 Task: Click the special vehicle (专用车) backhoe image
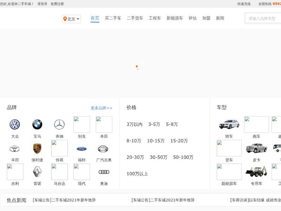tap(256, 172)
